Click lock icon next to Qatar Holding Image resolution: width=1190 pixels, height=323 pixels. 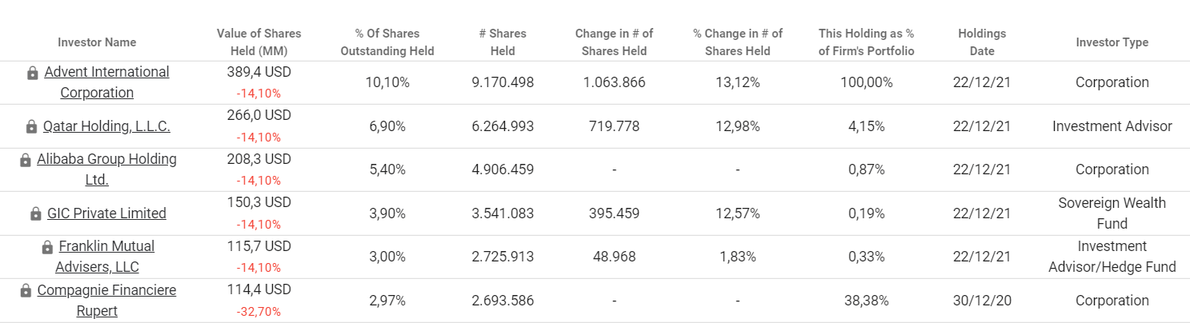tap(31, 126)
